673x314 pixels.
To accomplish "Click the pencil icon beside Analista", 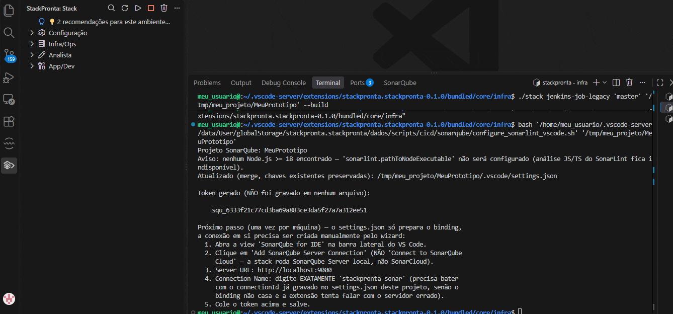I will click(42, 55).
